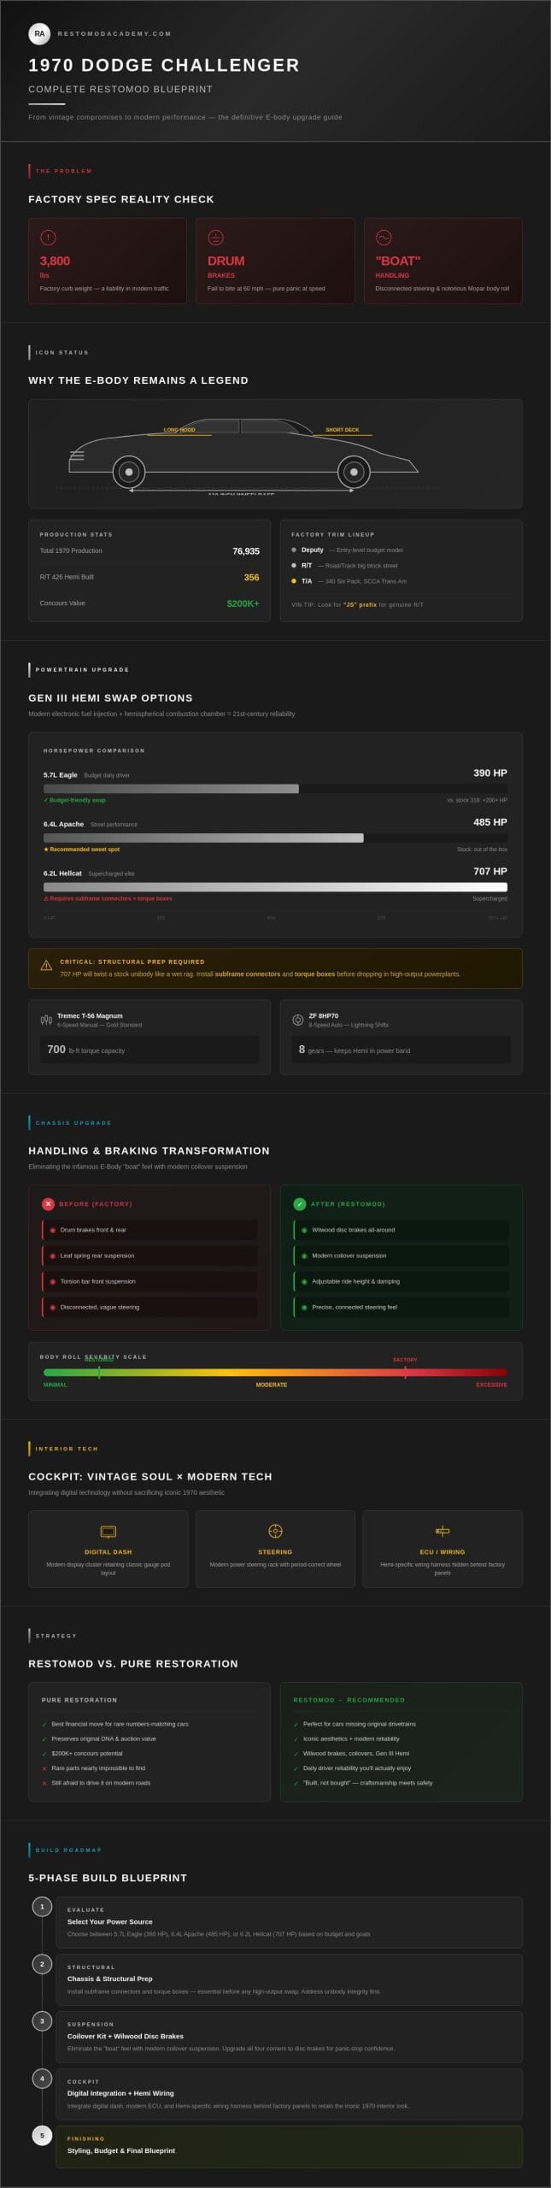Click the "SHORT DECK" label on the diagram
Viewport: 551px width, 2188px height.
pyautogui.click(x=343, y=430)
